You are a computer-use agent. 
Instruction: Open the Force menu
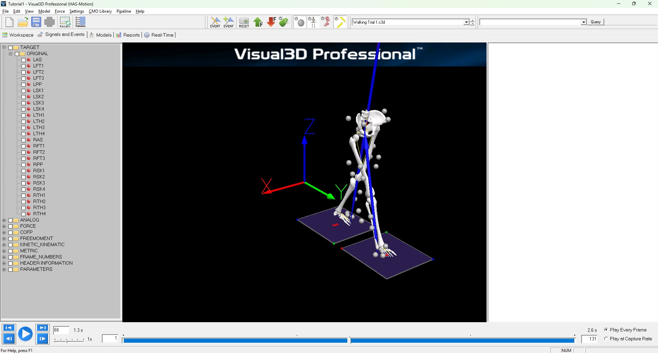tap(60, 11)
